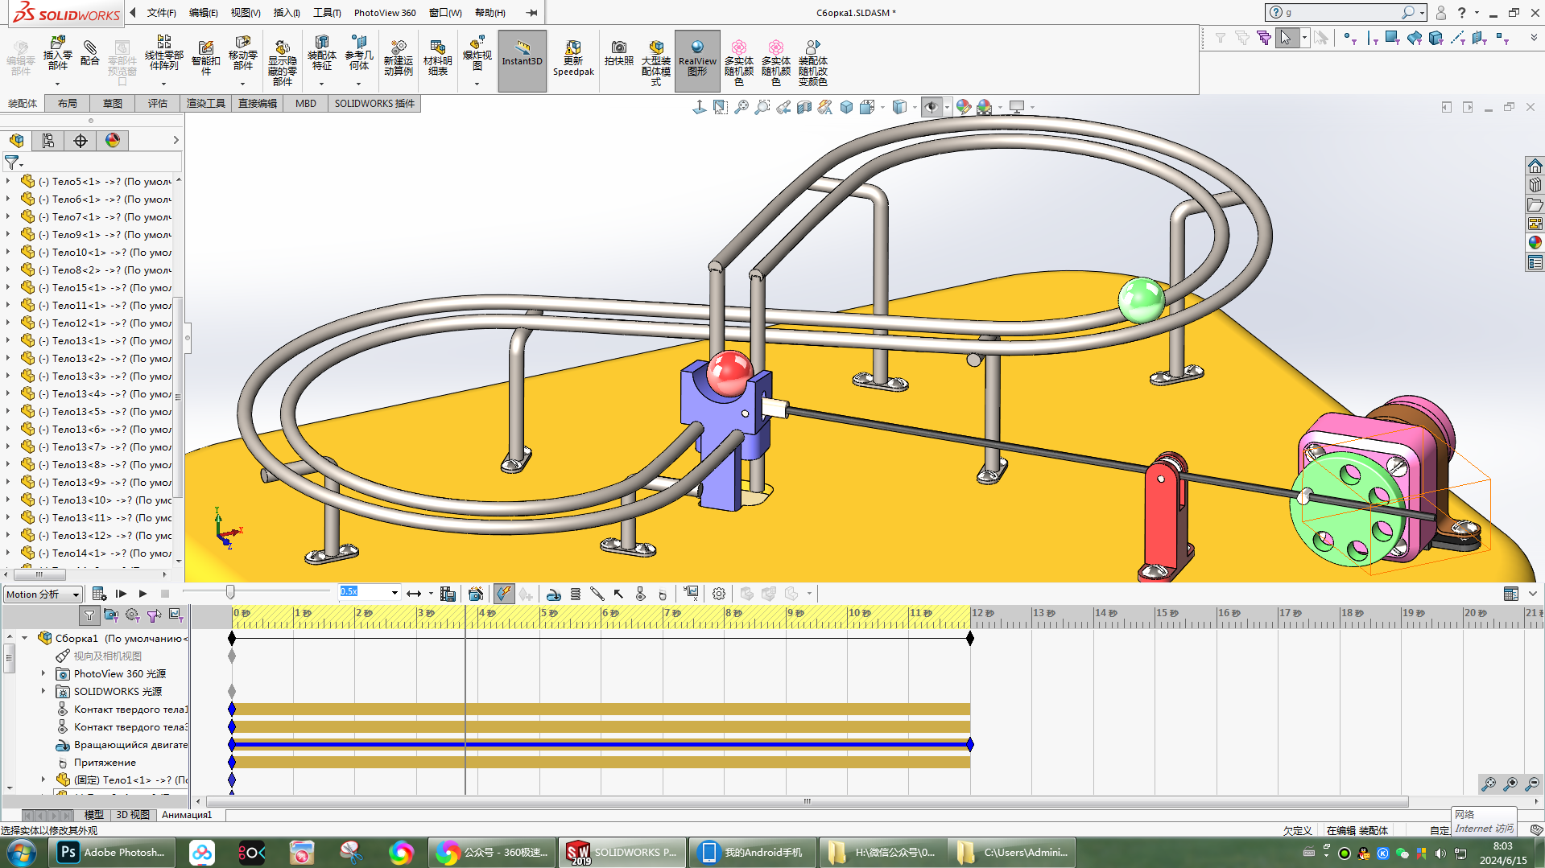Open motion study properties gear icon
The height and width of the screenshot is (868, 1545).
719,594
